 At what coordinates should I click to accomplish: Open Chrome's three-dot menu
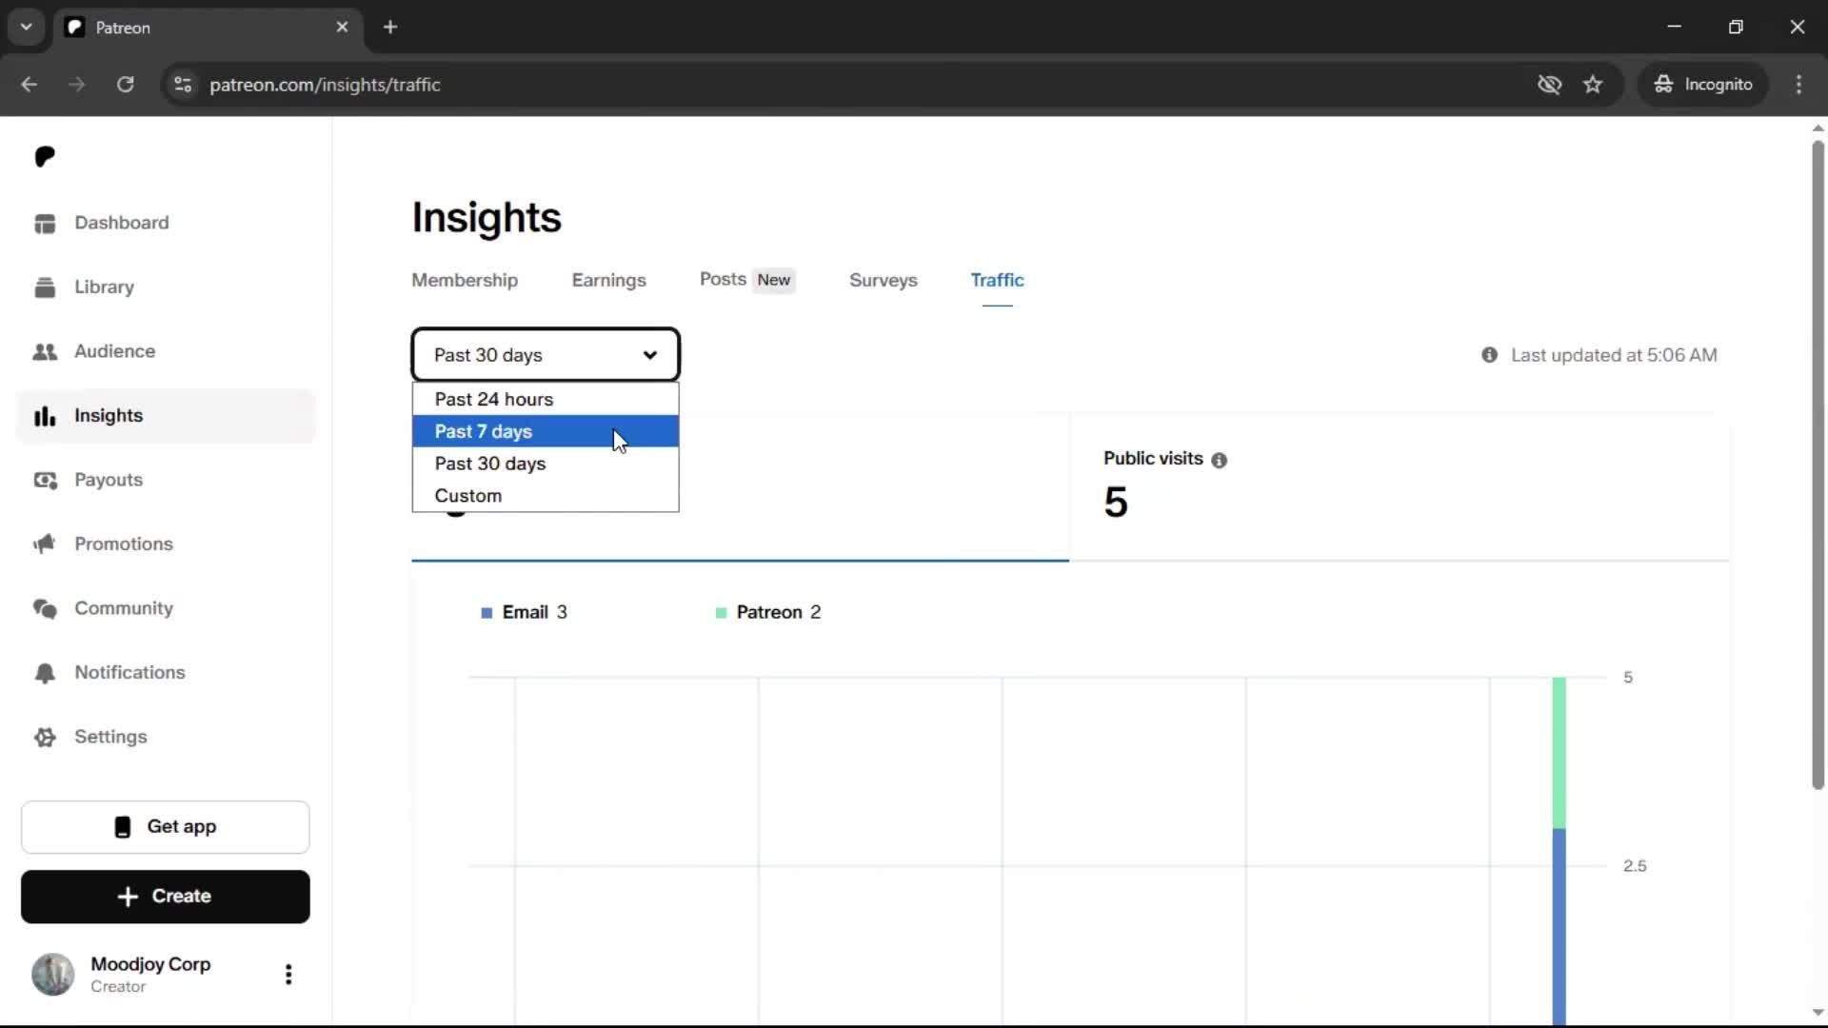[1798, 85]
